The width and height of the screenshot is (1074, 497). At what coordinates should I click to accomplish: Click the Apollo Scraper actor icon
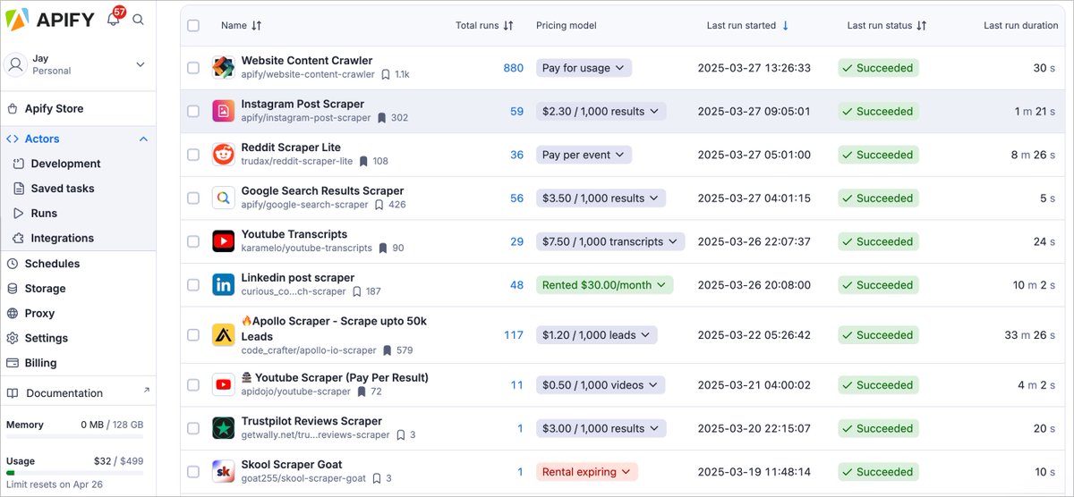click(223, 334)
